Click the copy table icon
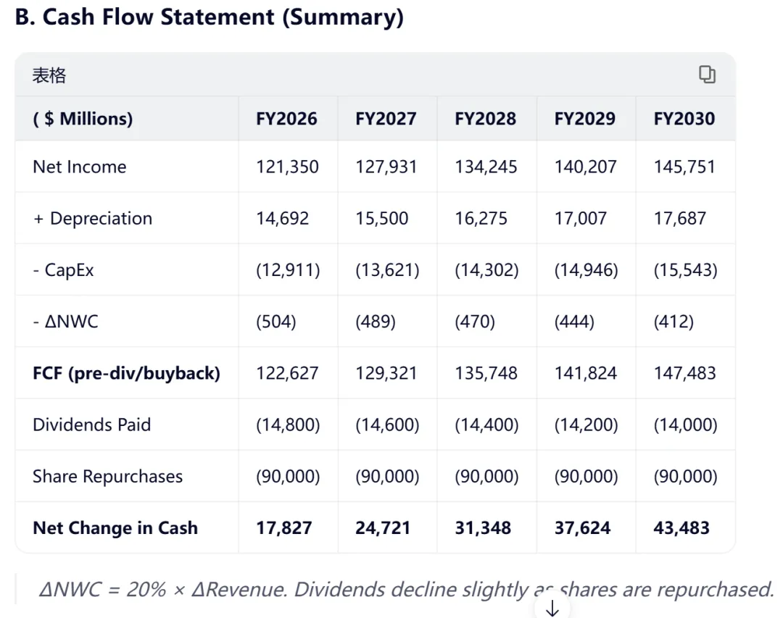The height and width of the screenshot is (618, 783). tap(707, 75)
